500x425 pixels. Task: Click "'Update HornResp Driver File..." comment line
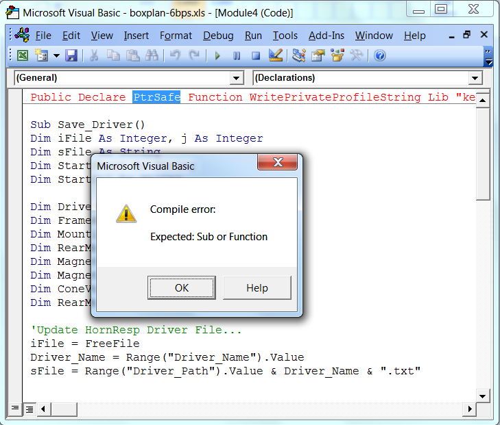(136, 330)
